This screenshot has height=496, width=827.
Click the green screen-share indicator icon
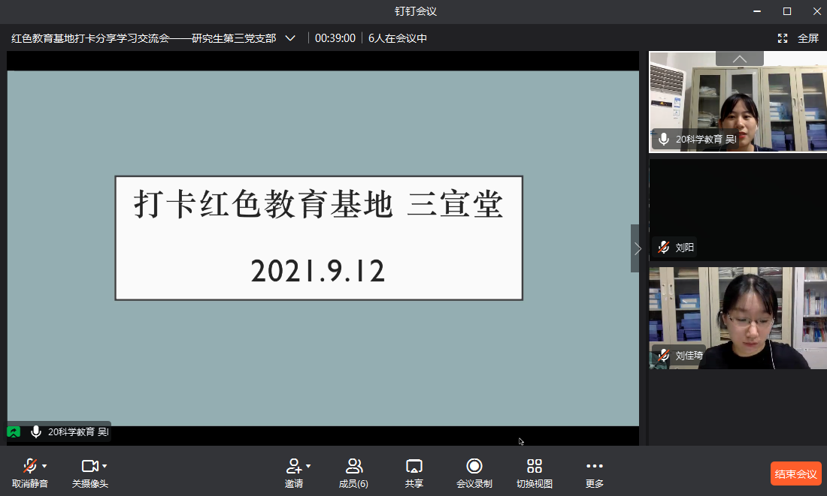click(x=14, y=431)
